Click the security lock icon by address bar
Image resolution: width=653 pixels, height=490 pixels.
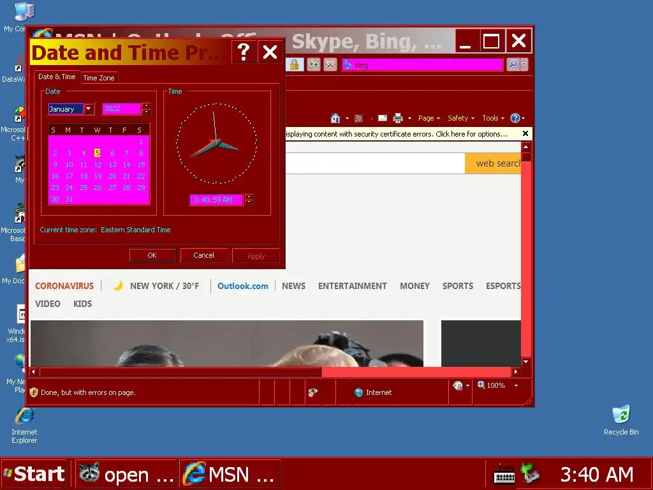[294, 64]
